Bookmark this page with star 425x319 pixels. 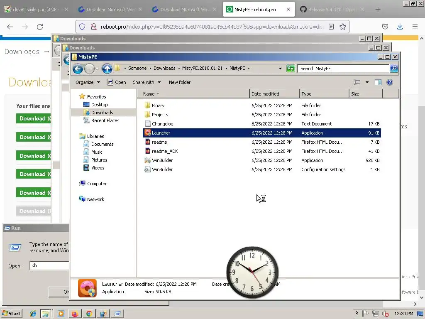coord(342,27)
